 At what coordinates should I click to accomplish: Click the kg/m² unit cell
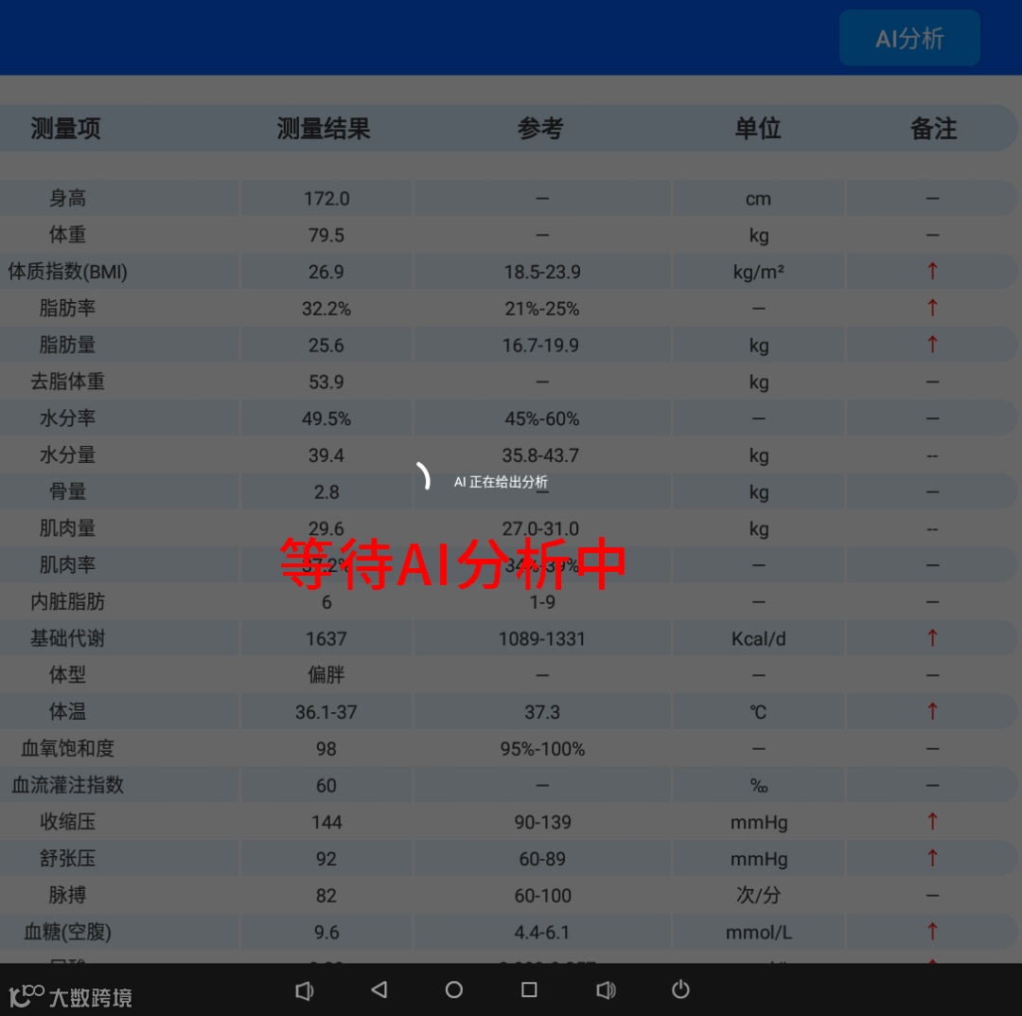click(759, 272)
